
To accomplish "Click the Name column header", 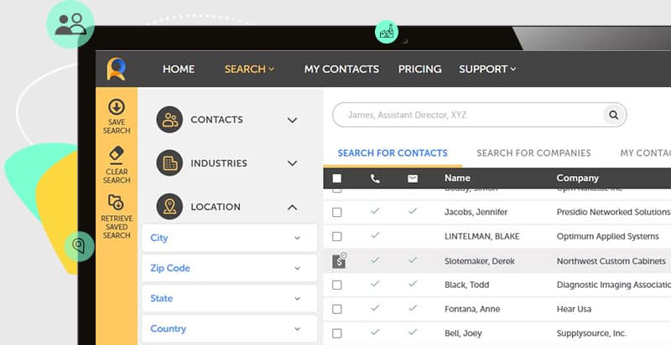I will coord(457,178).
